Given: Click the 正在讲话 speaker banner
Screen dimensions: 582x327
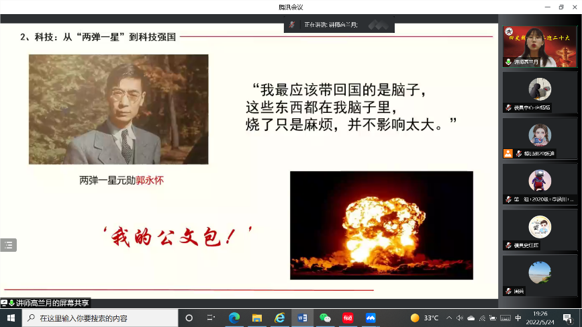Looking at the screenshot, I should tap(339, 25).
